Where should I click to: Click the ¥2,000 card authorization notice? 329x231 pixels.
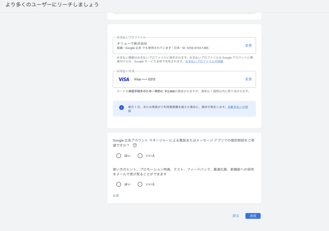click(183, 91)
